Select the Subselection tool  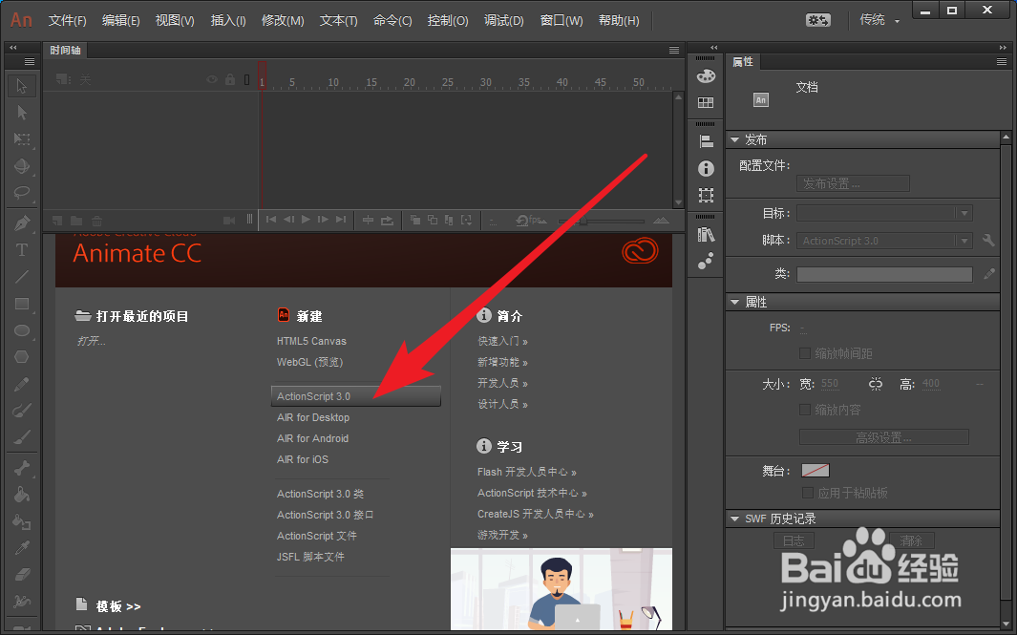(x=21, y=113)
